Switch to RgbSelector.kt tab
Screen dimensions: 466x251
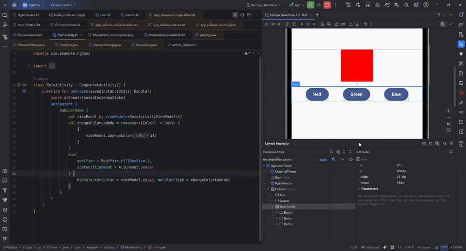coord(26,15)
